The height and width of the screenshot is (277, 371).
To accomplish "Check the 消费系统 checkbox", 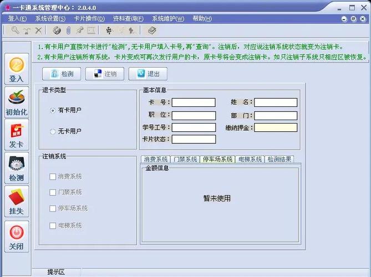I will coord(53,177).
